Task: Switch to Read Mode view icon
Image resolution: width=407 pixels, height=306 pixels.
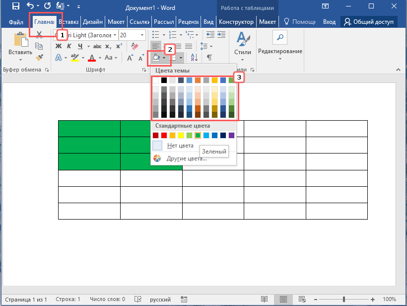Action: [x=265, y=300]
